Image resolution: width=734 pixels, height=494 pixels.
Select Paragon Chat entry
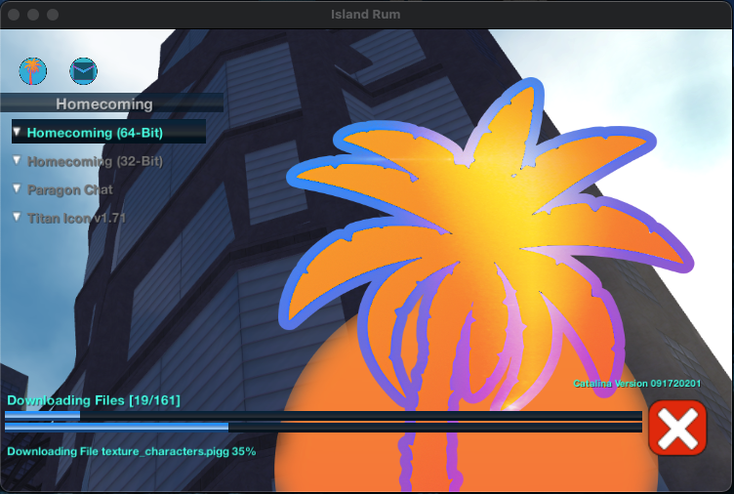tap(70, 189)
